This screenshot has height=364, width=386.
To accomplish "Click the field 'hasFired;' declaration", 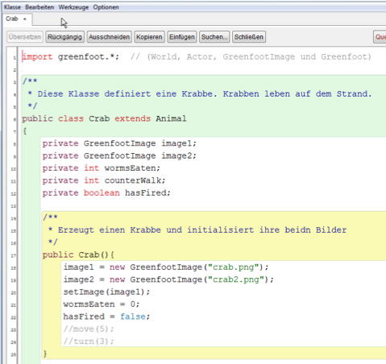I will click(147, 193).
